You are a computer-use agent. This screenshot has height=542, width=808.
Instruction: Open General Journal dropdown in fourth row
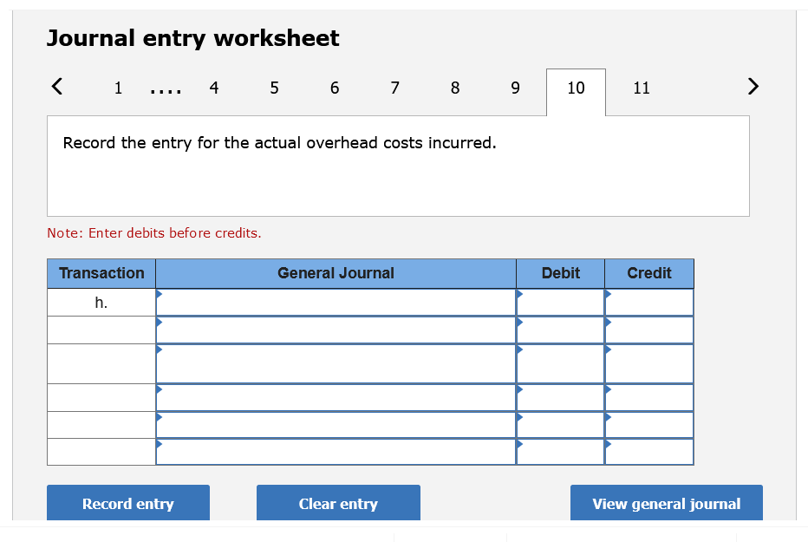336,397
